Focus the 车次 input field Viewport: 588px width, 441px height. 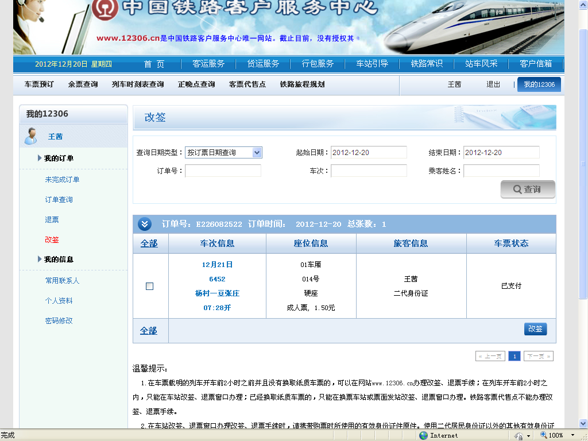click(369, 171)
